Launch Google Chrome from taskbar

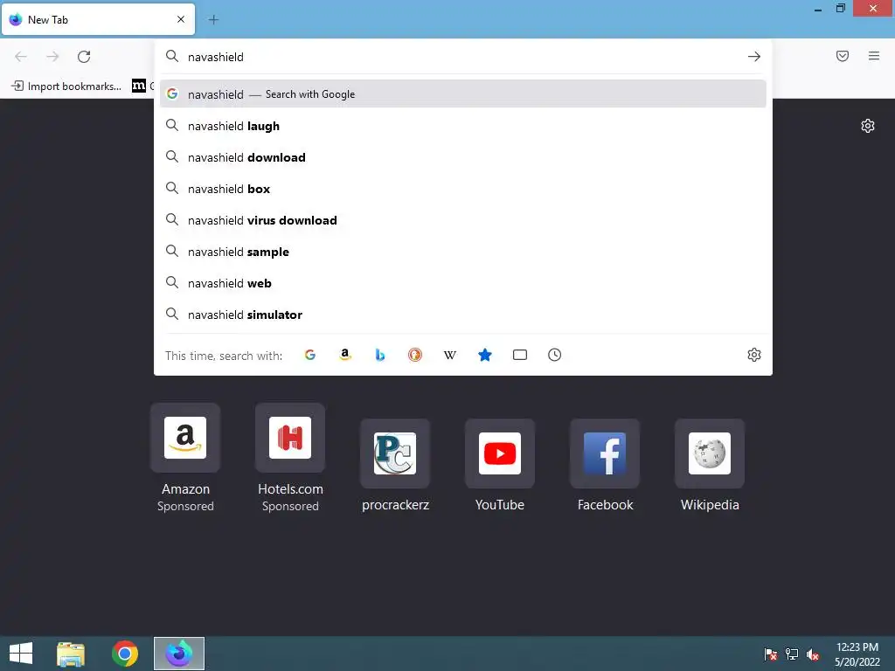point(125,654)
